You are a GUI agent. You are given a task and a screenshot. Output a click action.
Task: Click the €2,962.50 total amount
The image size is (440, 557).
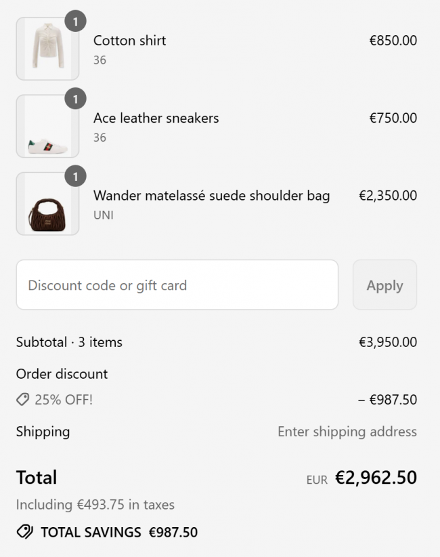coord(376,478)
